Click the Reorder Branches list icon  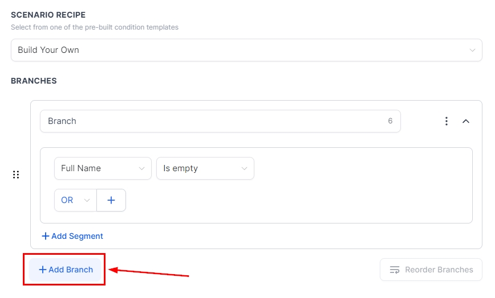click(x=395, y=270)
